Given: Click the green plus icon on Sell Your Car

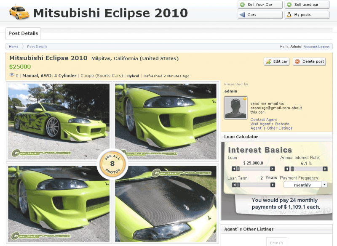Looking at the screenshot, I should 242,5.
